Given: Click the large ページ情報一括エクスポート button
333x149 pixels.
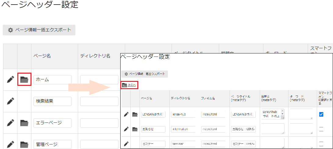Looking at the screenshot, I should pyautogui.click(x=39, y=30).
